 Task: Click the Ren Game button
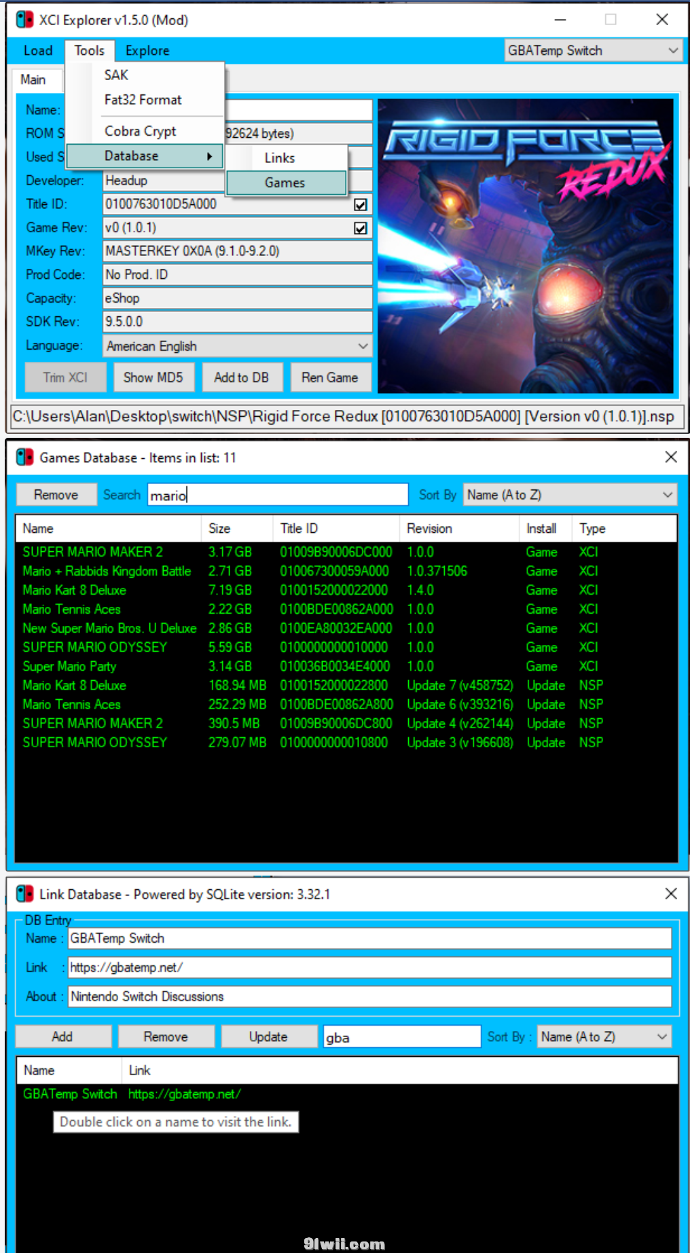330,377
